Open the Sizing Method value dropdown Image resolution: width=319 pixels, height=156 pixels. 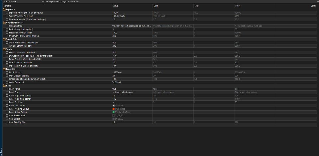(132, 26)
